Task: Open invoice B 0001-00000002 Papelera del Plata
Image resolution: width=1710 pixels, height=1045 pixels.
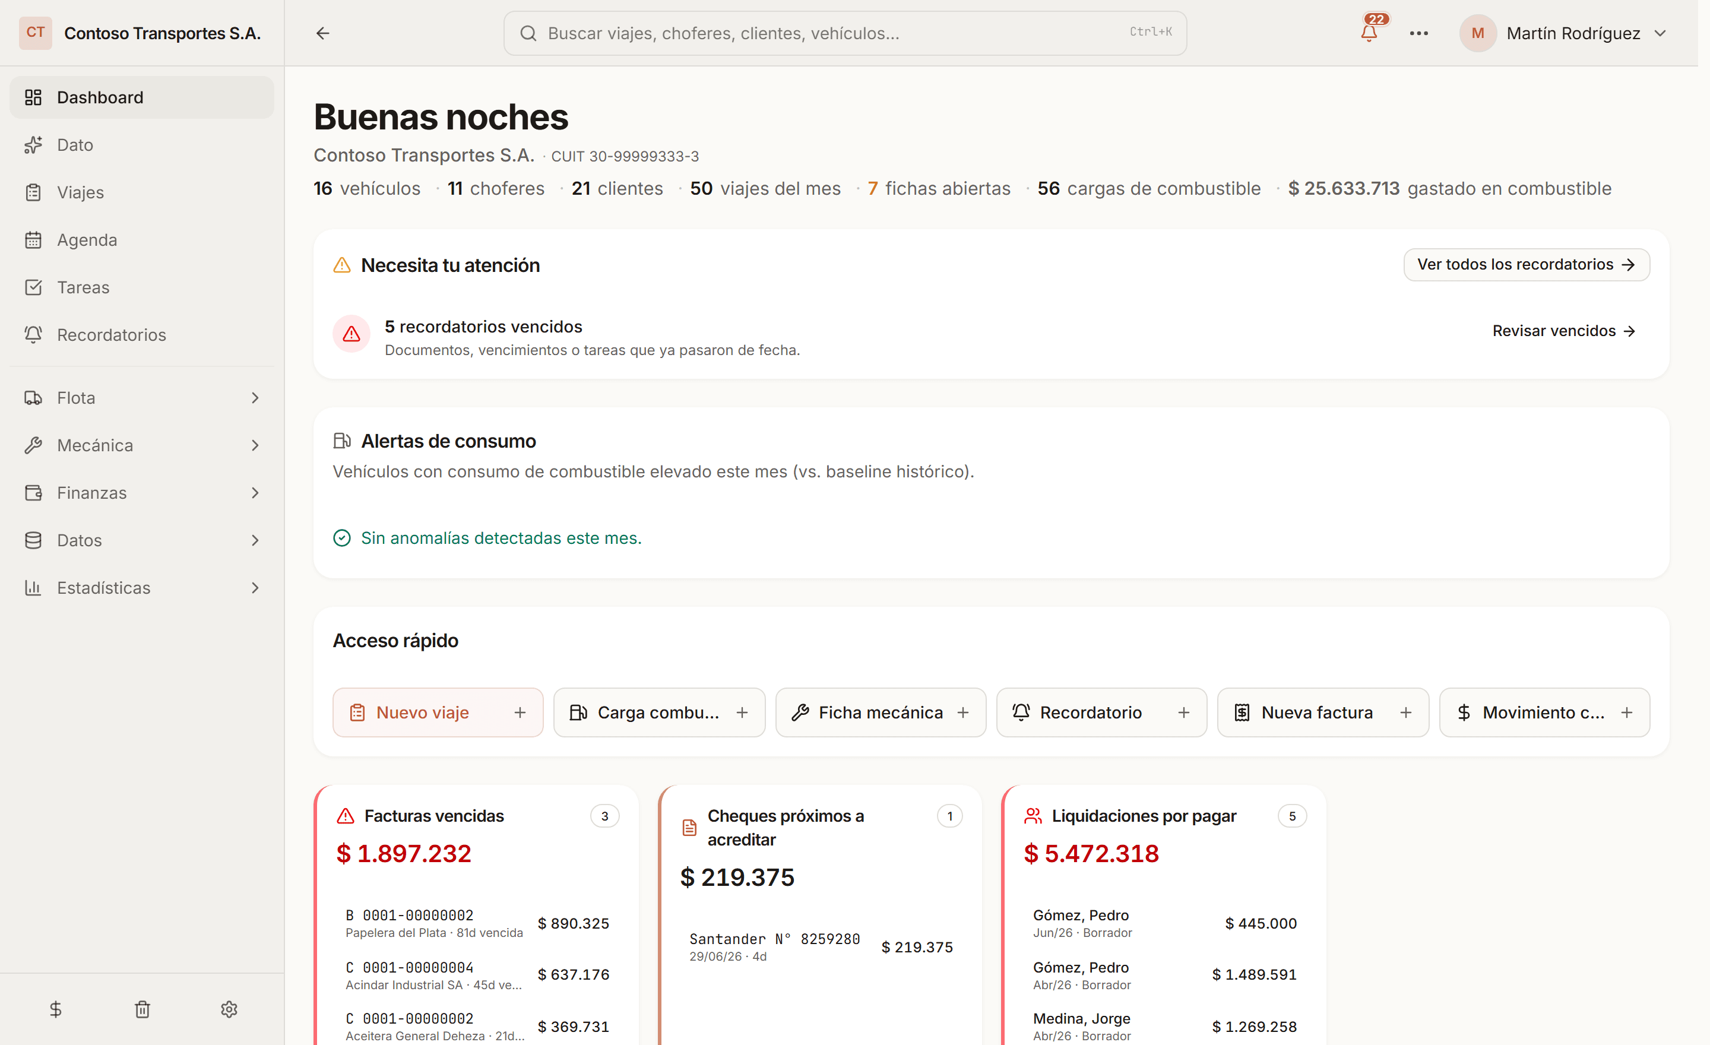Action: (477, 923)
